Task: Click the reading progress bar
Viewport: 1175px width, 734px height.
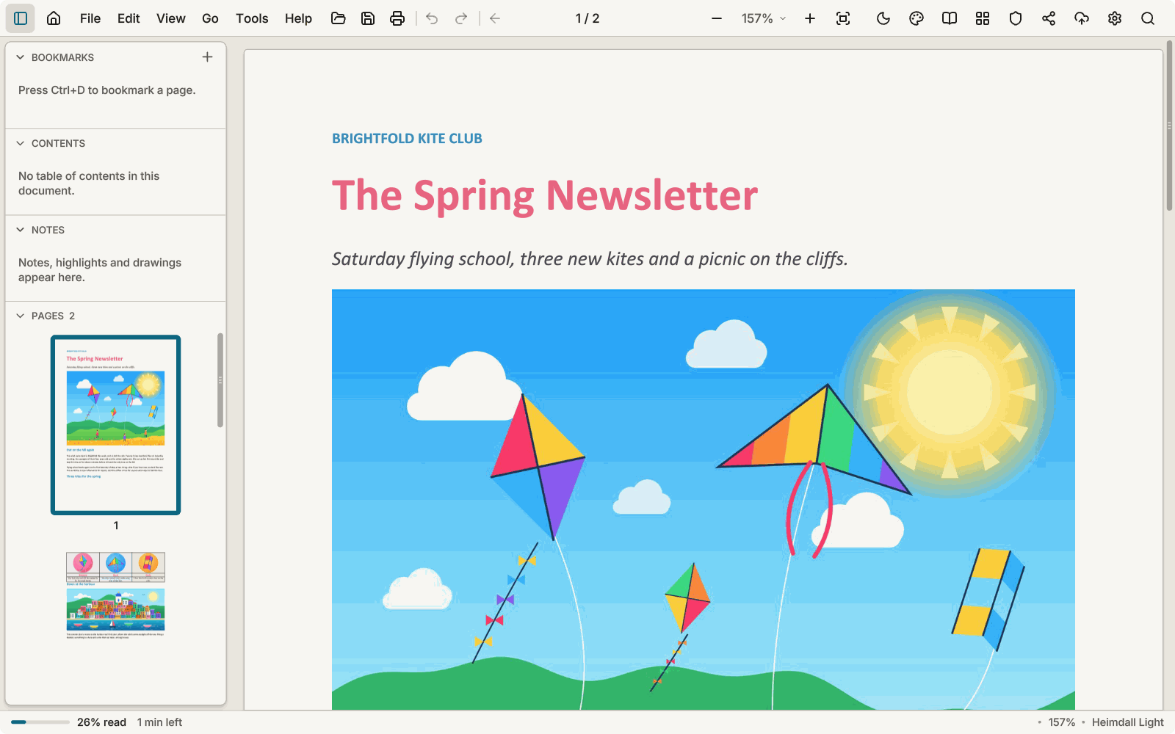Action: (x=40, y=722)
